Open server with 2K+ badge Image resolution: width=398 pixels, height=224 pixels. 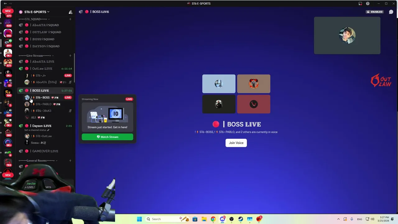click(8, 73)
